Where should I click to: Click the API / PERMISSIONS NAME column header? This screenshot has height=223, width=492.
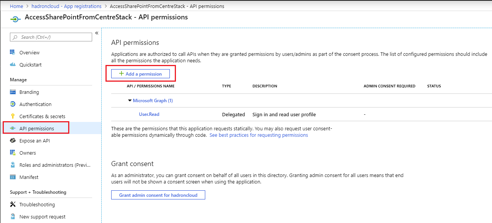(150, 86)
